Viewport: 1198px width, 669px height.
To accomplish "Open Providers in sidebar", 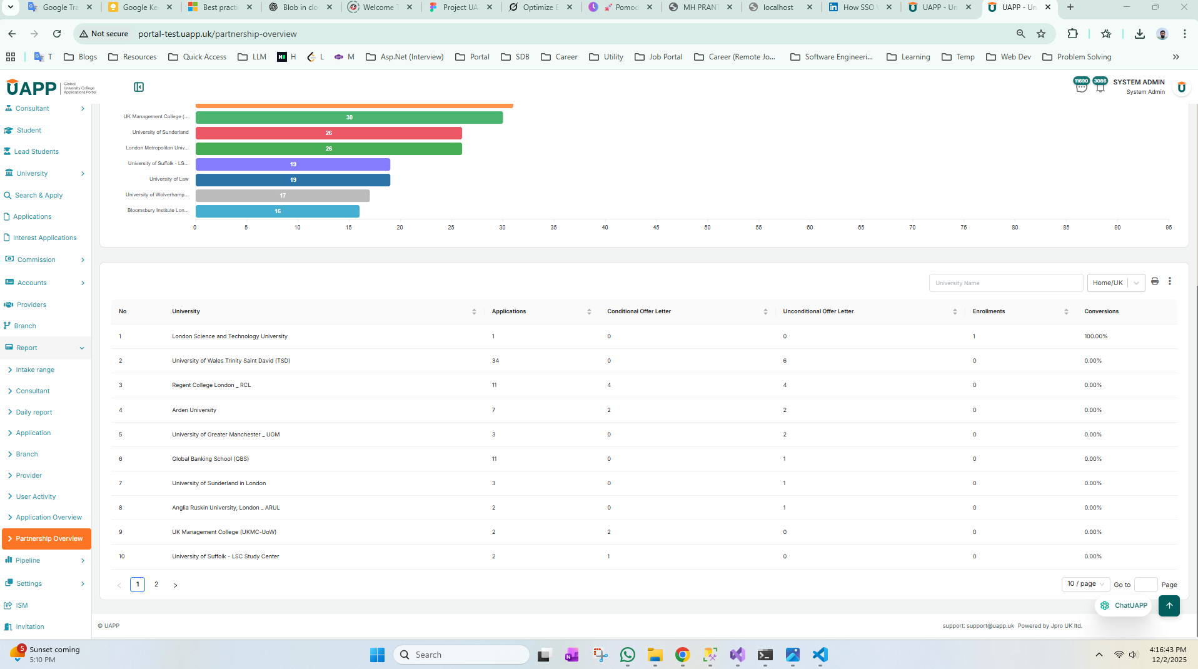I will point(31,304).
